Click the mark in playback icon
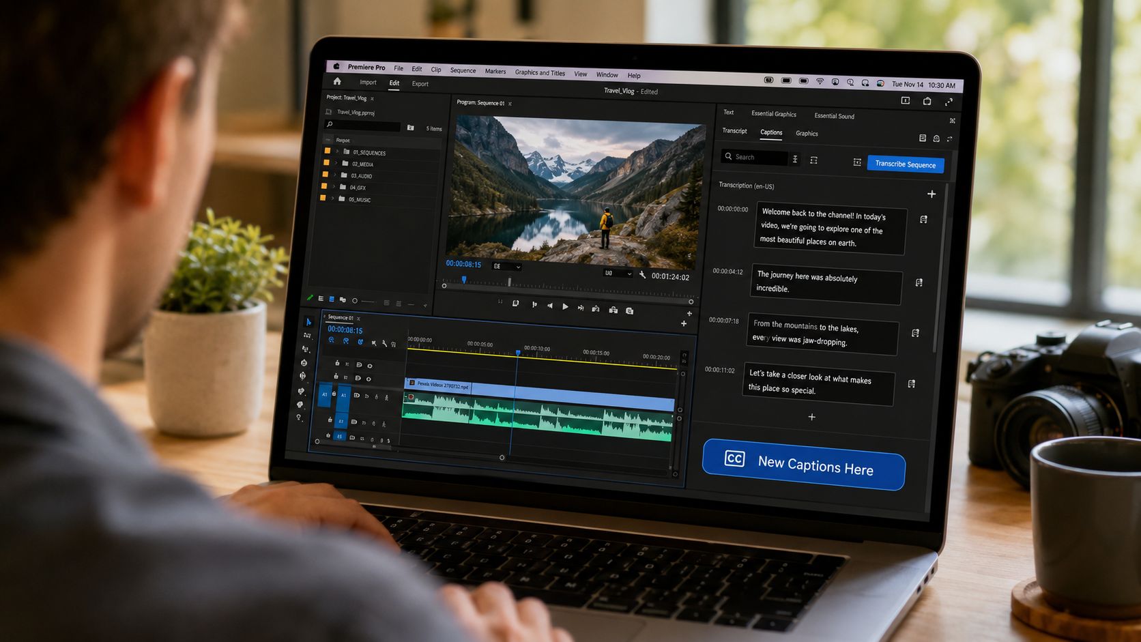The width and height of the screenshot is (1141, 642). click(x=534, y=304)
